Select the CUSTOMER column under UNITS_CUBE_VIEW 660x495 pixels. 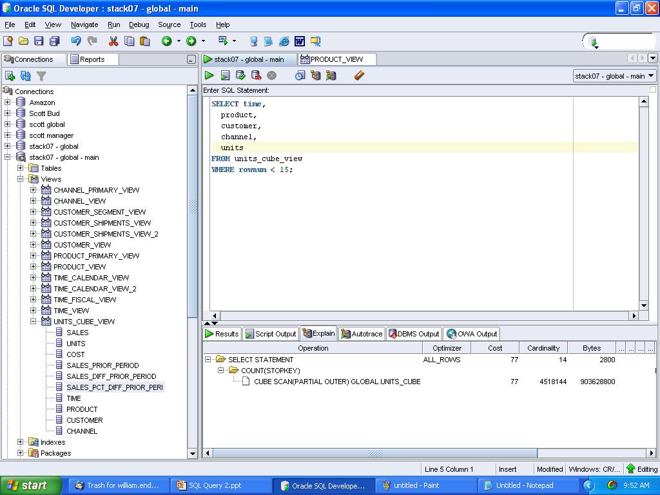coord(84,420)
